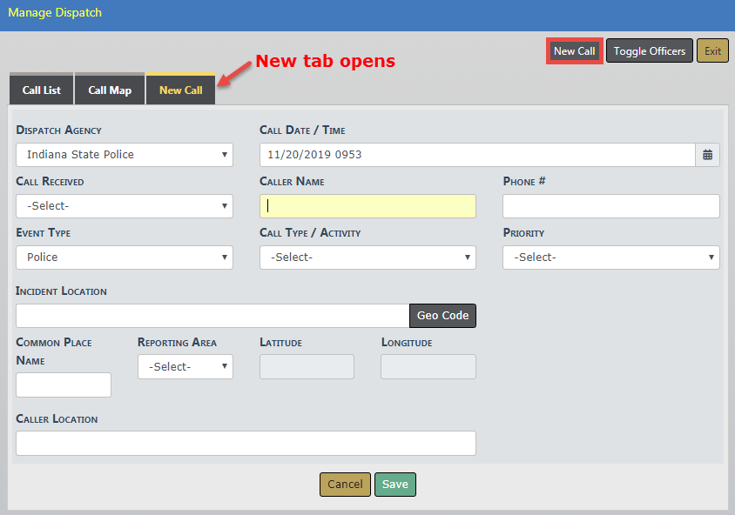
Task: Select the Caller Location input field
Action: [246, 443]
